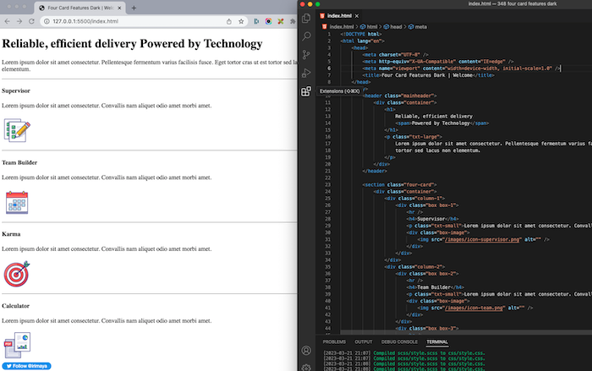Click the section class four-card line
592x371 pixels.
point(399,184)
